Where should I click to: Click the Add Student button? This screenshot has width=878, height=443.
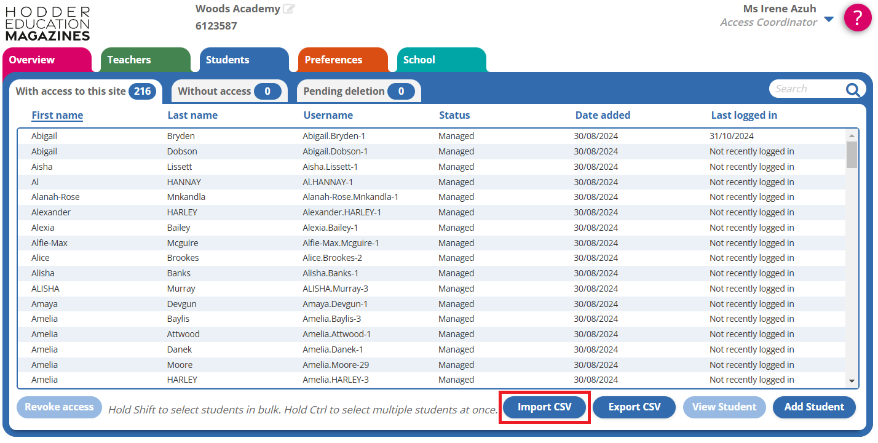tap(814, 407)
